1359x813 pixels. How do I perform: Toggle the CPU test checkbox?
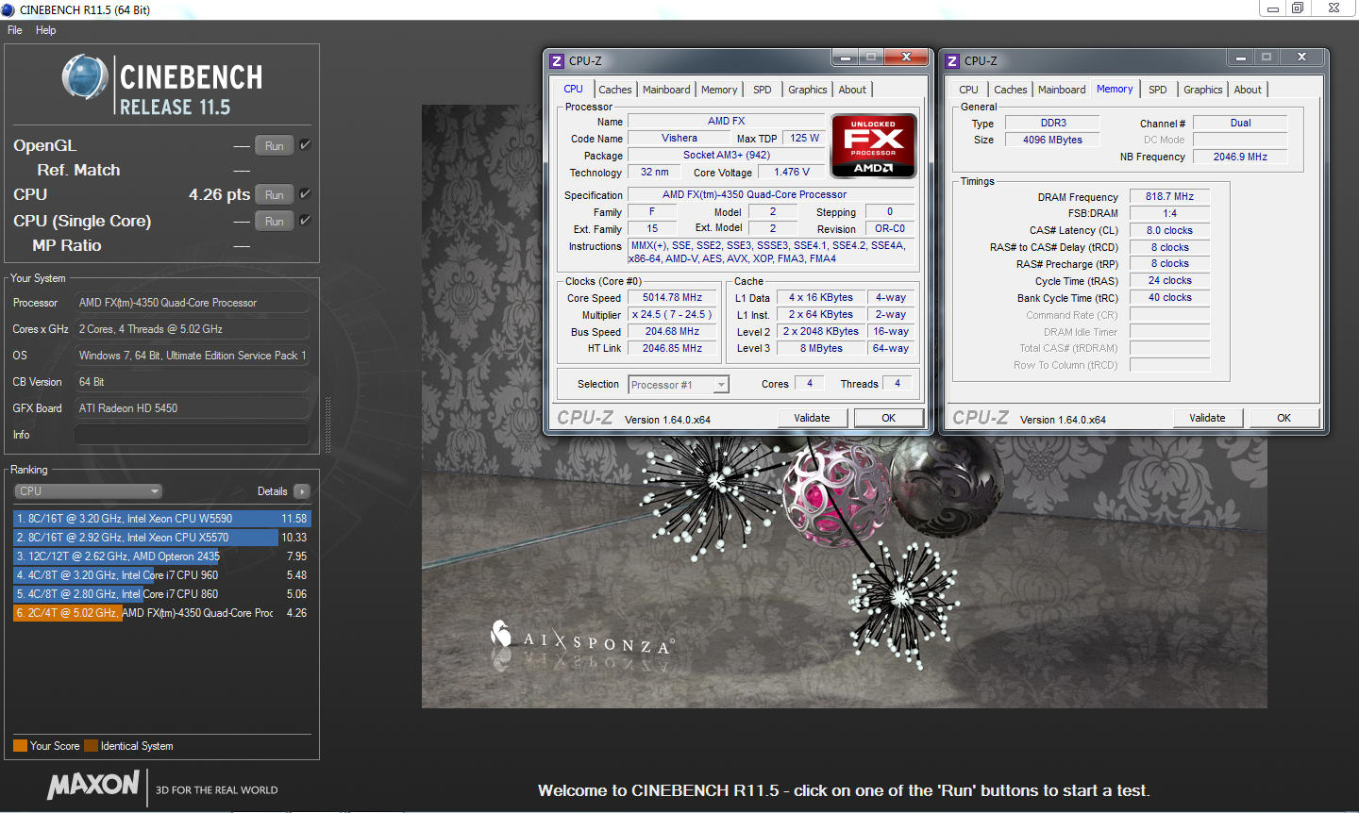[305, 194]
